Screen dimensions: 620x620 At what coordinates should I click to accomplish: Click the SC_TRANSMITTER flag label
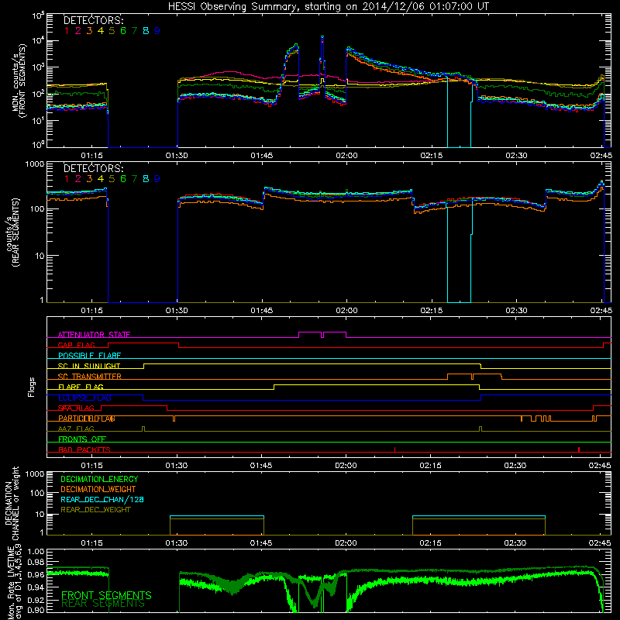tap(89, 377)
